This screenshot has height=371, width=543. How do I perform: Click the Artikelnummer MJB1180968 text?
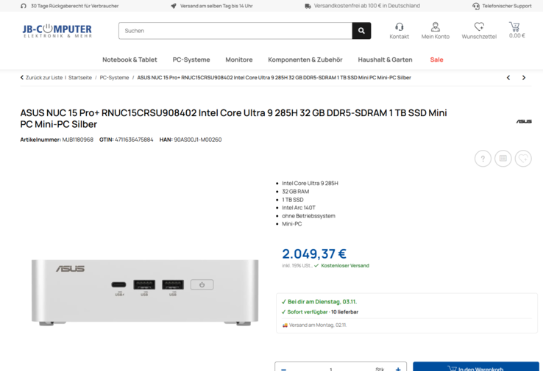57,140
